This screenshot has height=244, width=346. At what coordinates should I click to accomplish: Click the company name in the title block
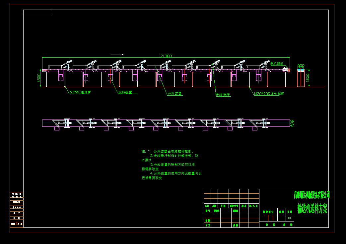(311, 195)
